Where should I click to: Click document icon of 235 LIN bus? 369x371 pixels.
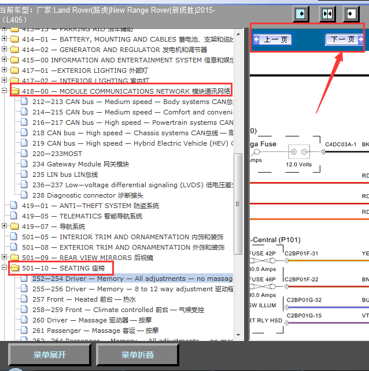point(24,174)
